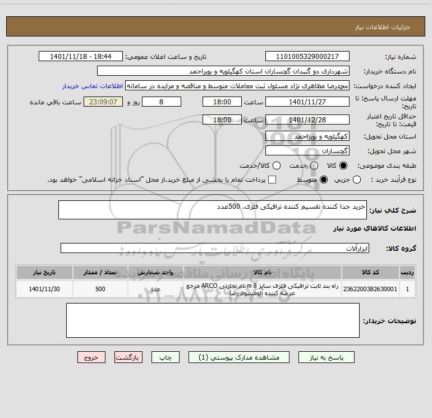Click the تاریخ نیاز column header
The height and width of the screenshot is (418, 432).
(44, 273)
